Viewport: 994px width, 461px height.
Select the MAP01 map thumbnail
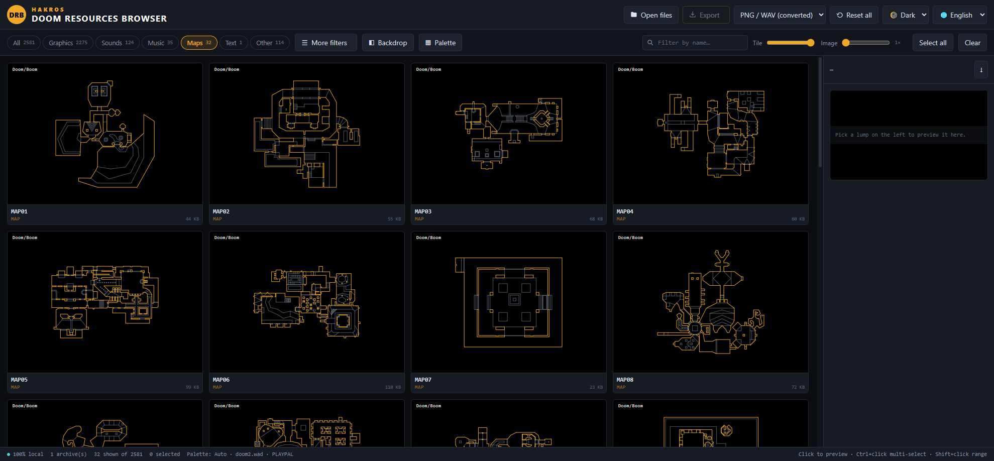click(x=105, y=134)
